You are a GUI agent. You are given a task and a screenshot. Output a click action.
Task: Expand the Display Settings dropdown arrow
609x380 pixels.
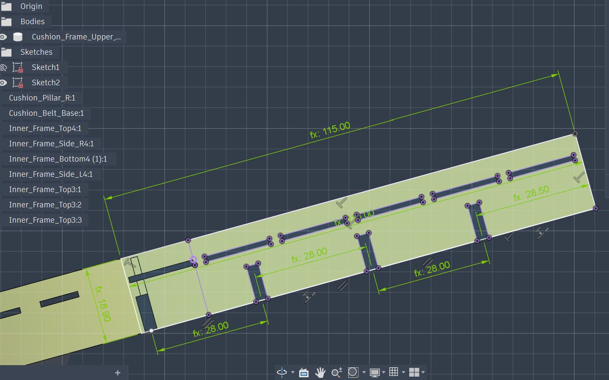point(383,373)
